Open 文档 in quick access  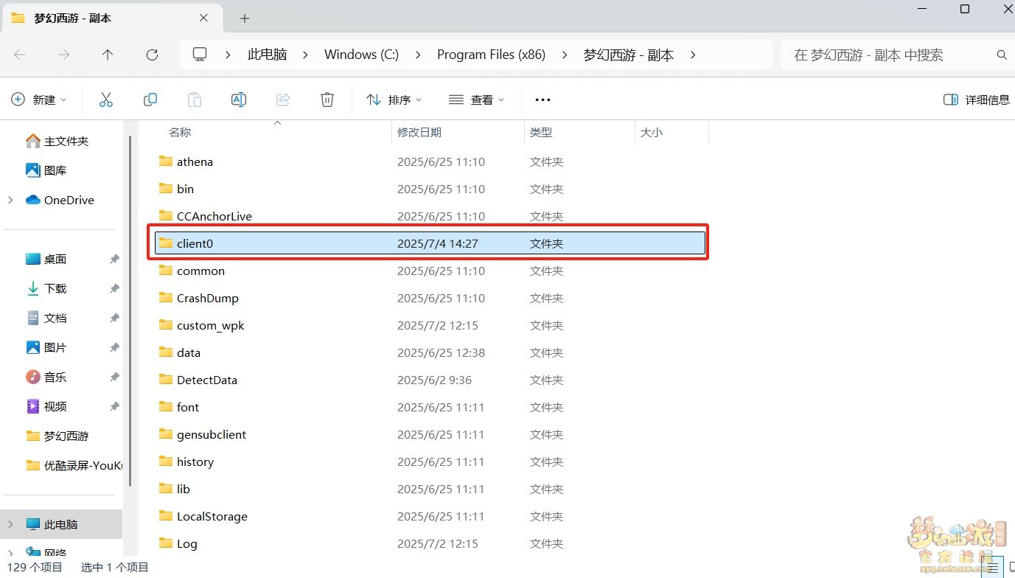[46, 318]
